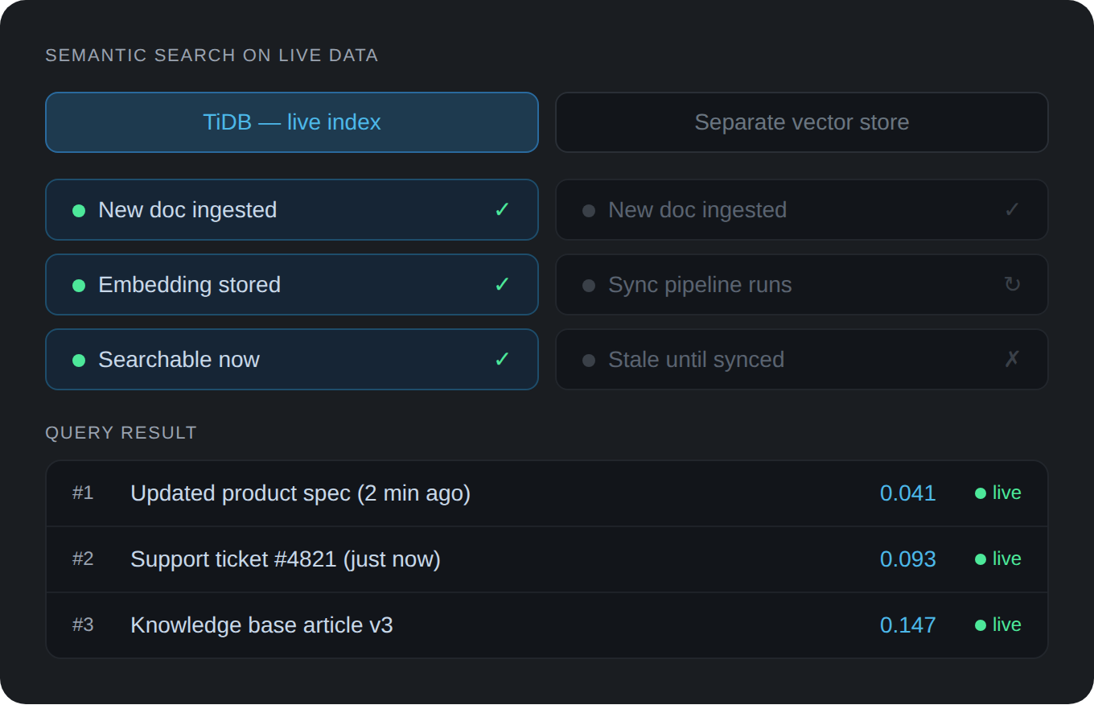Select the TiDB — live index tab
This screenshot has width=1094, height=705.
point(291,122)
